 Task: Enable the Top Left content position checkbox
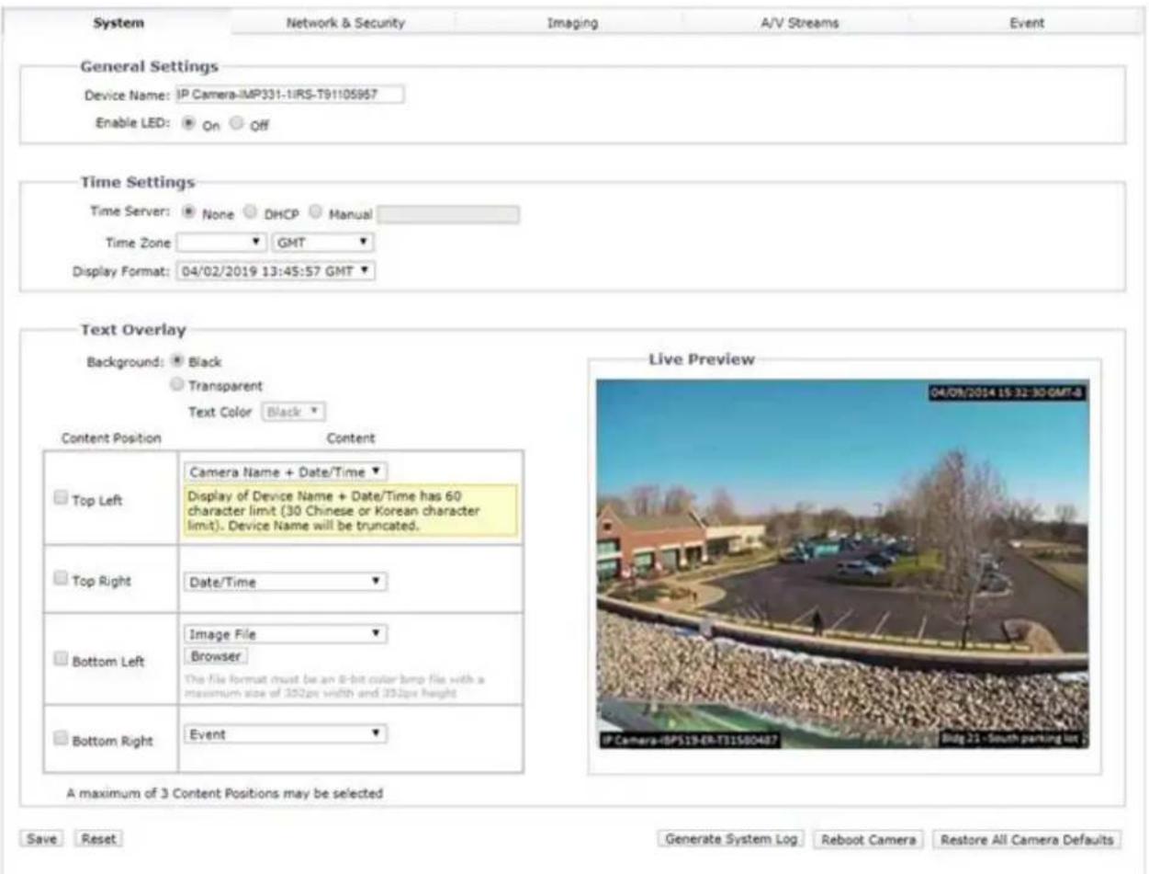61,497
